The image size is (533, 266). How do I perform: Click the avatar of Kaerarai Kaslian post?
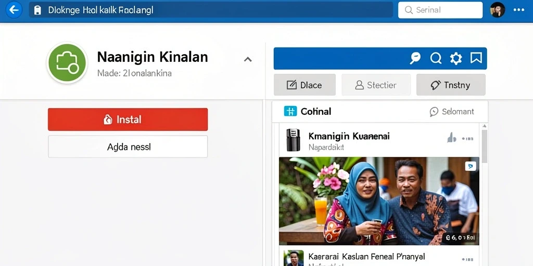point(294,258)
